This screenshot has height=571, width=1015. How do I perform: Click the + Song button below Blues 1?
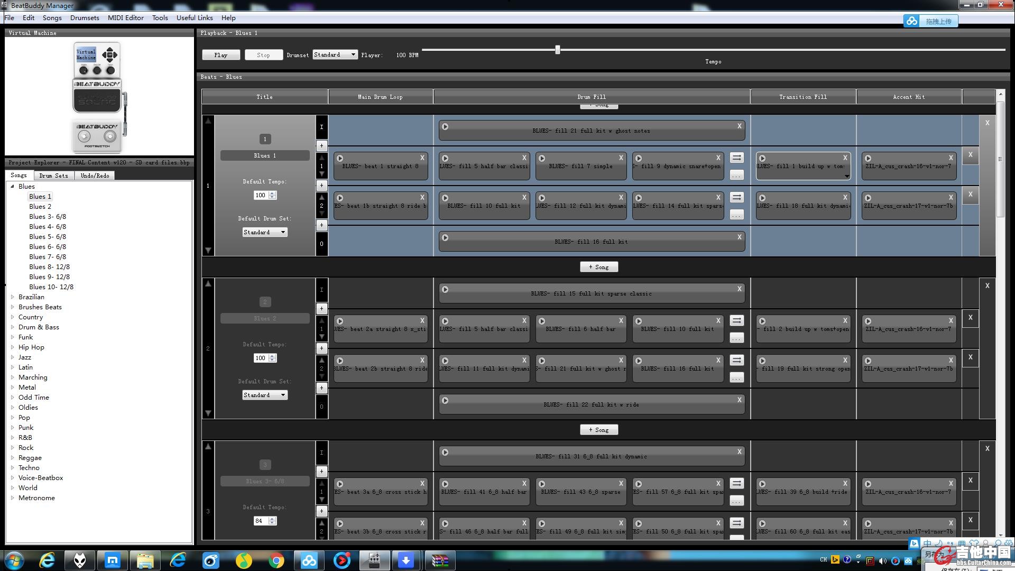click(598, 267)
